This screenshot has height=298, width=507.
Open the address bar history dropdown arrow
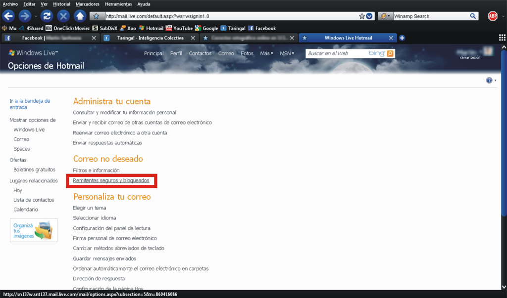(x=369, y=16)
